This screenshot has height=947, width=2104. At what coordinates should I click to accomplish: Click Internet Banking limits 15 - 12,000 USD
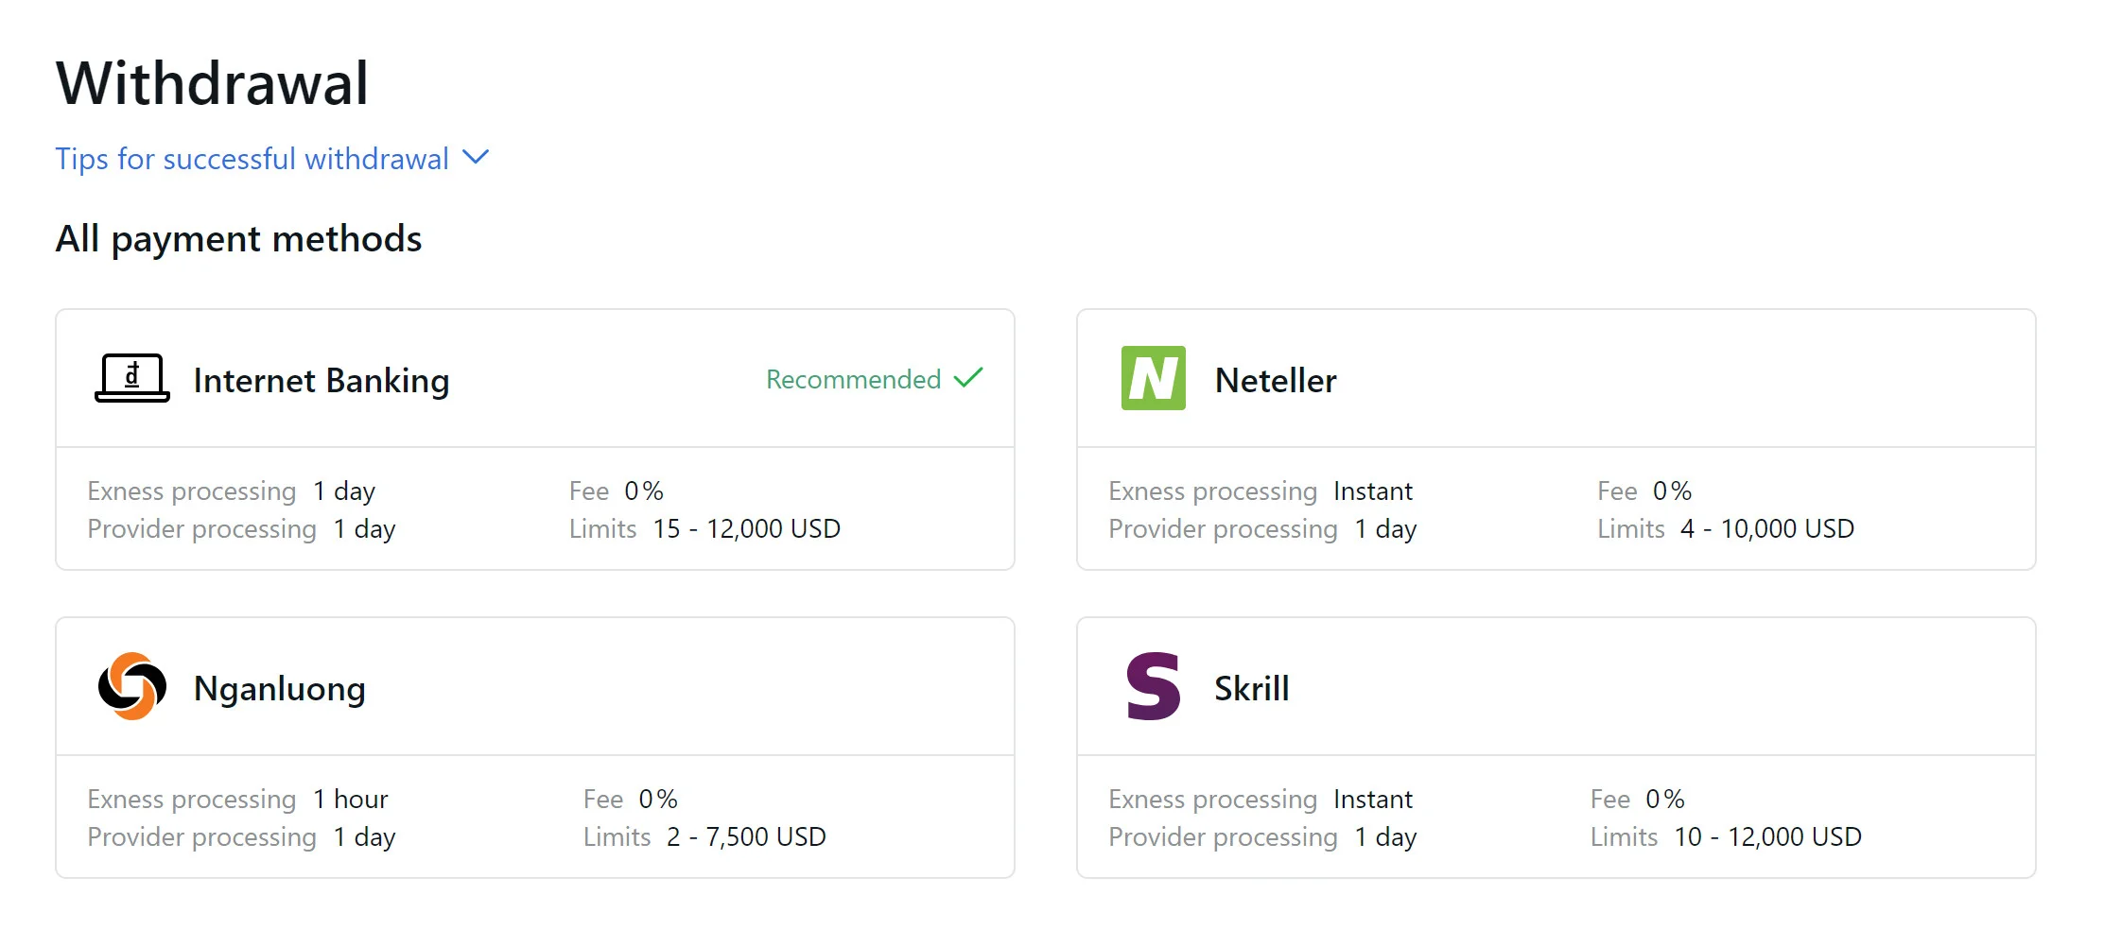[x=746, y=528]
